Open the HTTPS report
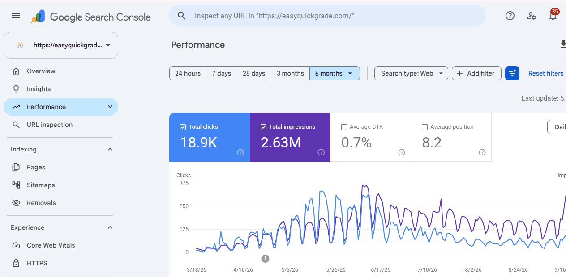The height and width of the screenshot is (277, 566). click(61, 263)
